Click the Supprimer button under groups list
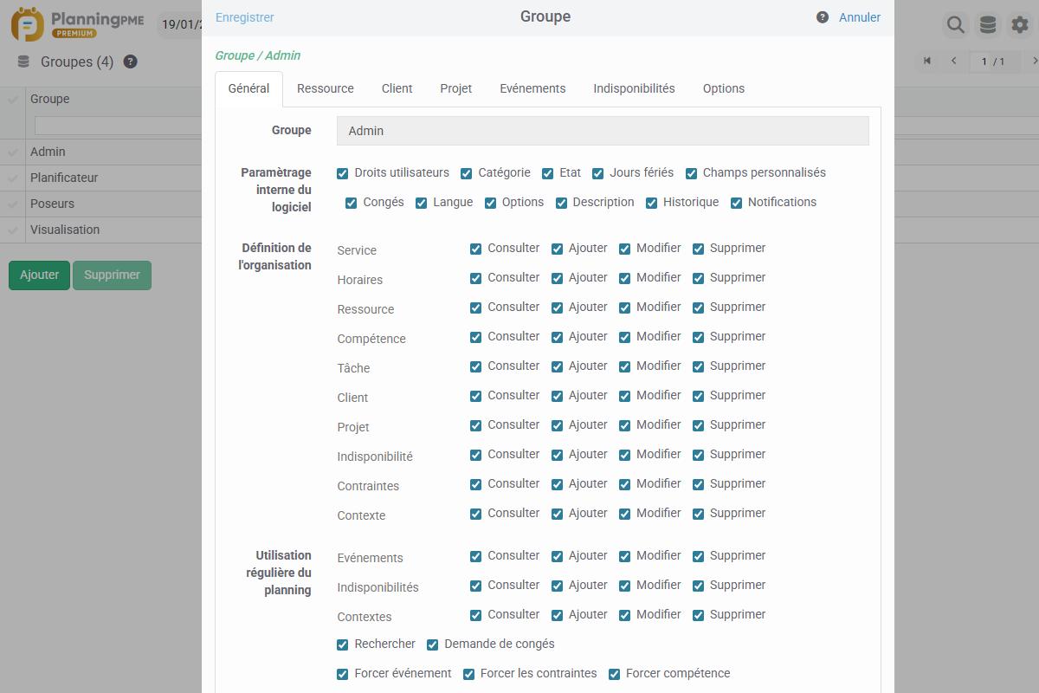Screen dimensions: 1039x693 113,275
